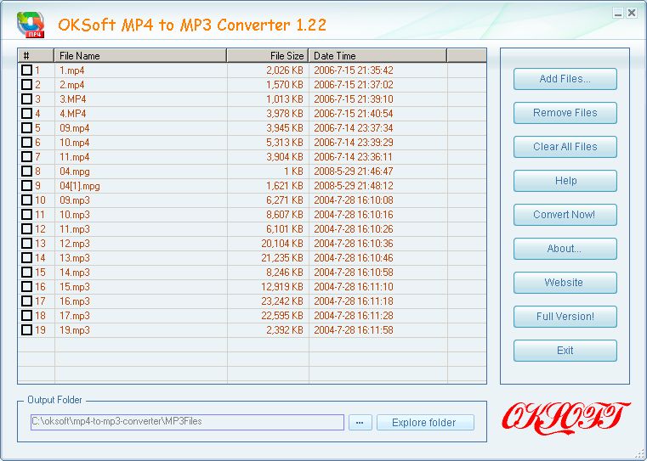Image resolution: width=647 pixels, height=461 pixels.
Task: Toggle the checkbox for row 10 (09.mp3)
Action: point(27,200)
